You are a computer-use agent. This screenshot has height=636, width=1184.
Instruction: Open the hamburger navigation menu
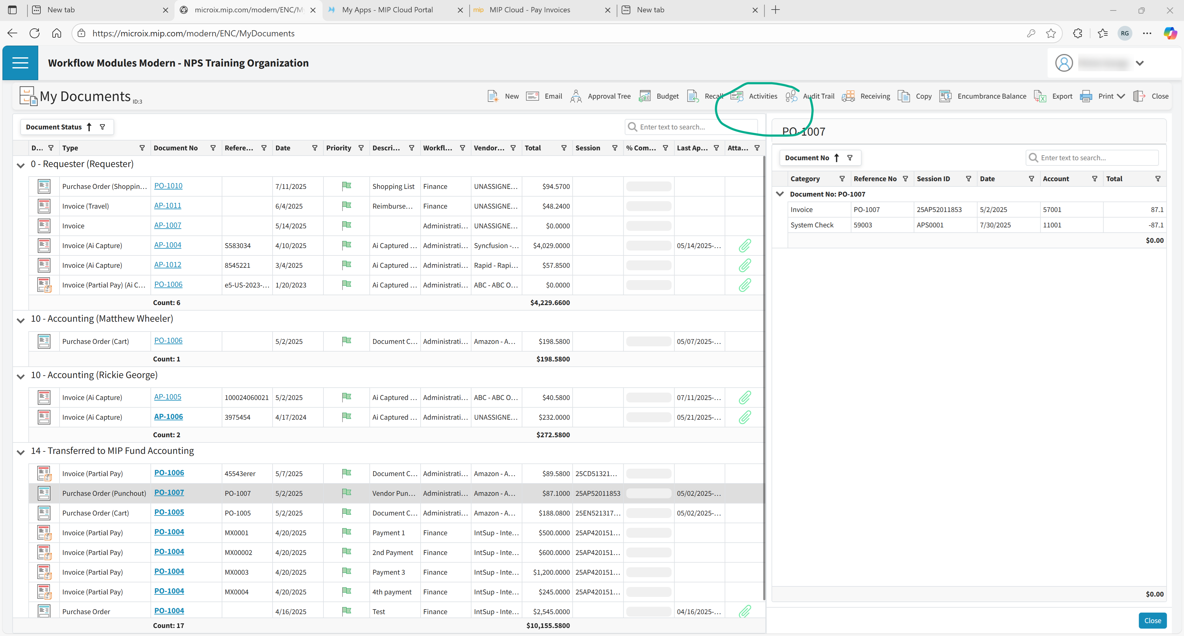(x=20, y=63)
